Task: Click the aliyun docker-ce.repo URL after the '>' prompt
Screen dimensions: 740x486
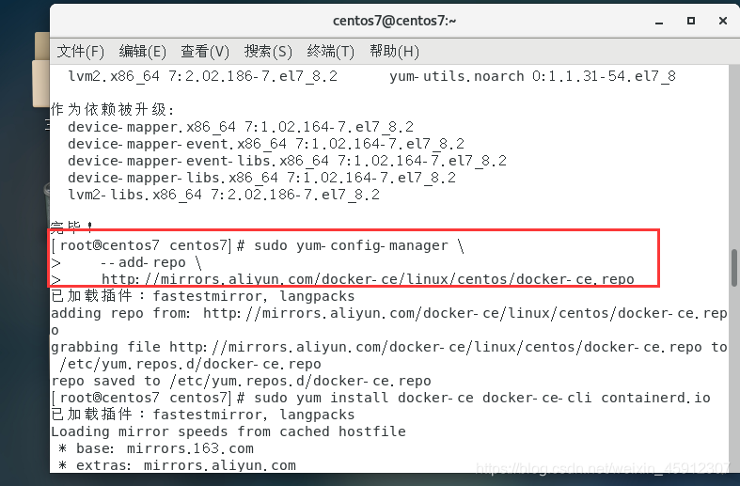Action: [368, 279]
